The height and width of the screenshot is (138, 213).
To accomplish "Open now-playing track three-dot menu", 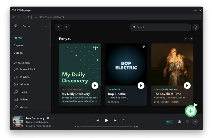I will (x=53, y=118).
